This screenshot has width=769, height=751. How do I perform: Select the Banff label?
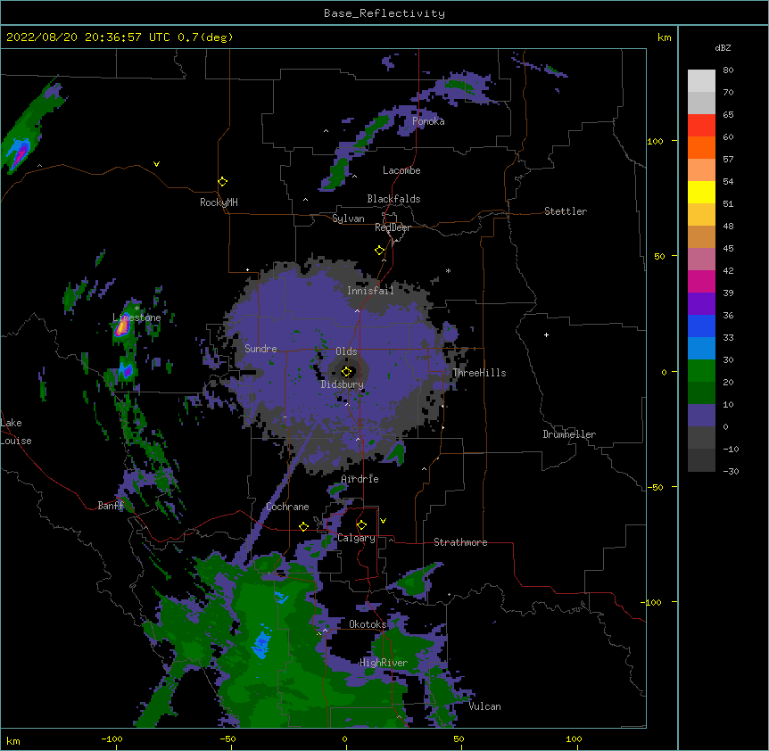pyautogui.click(x=111, y=506)
